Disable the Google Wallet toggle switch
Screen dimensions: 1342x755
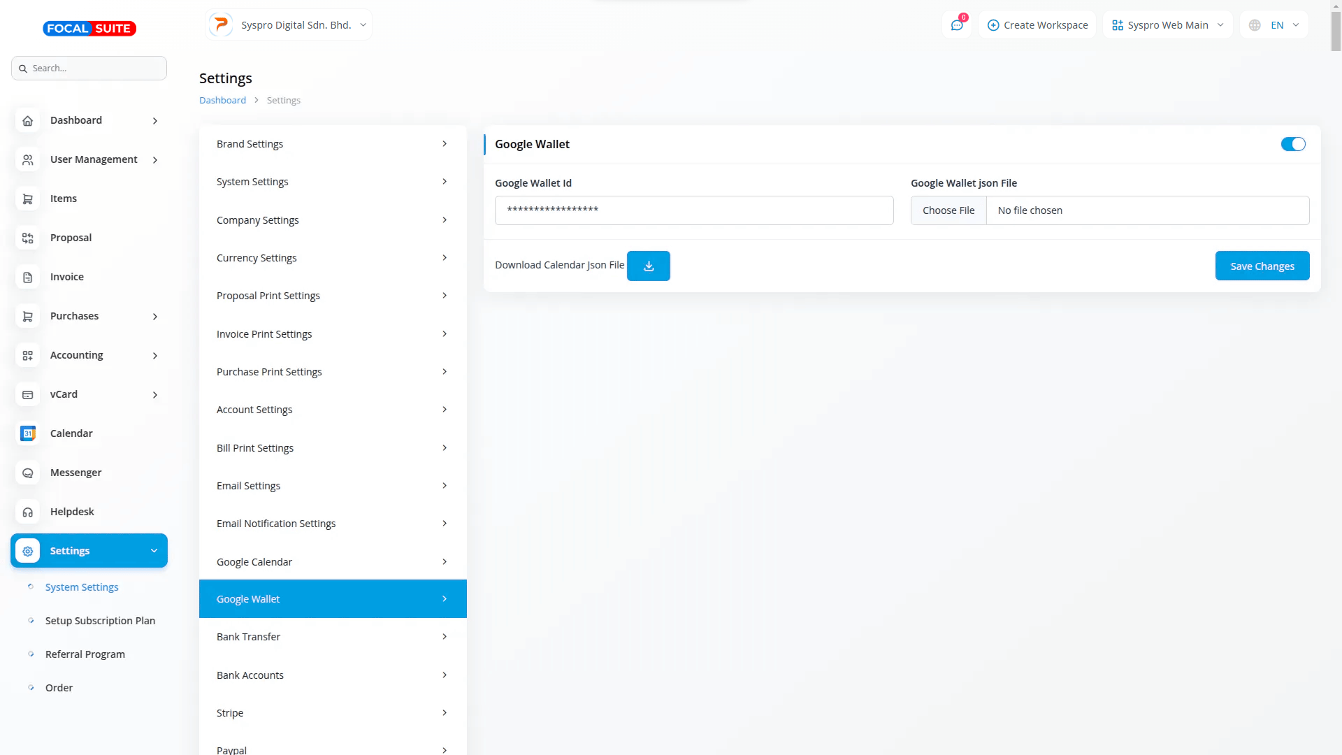1292,144
